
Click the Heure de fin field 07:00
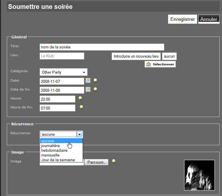coord(58,108)
